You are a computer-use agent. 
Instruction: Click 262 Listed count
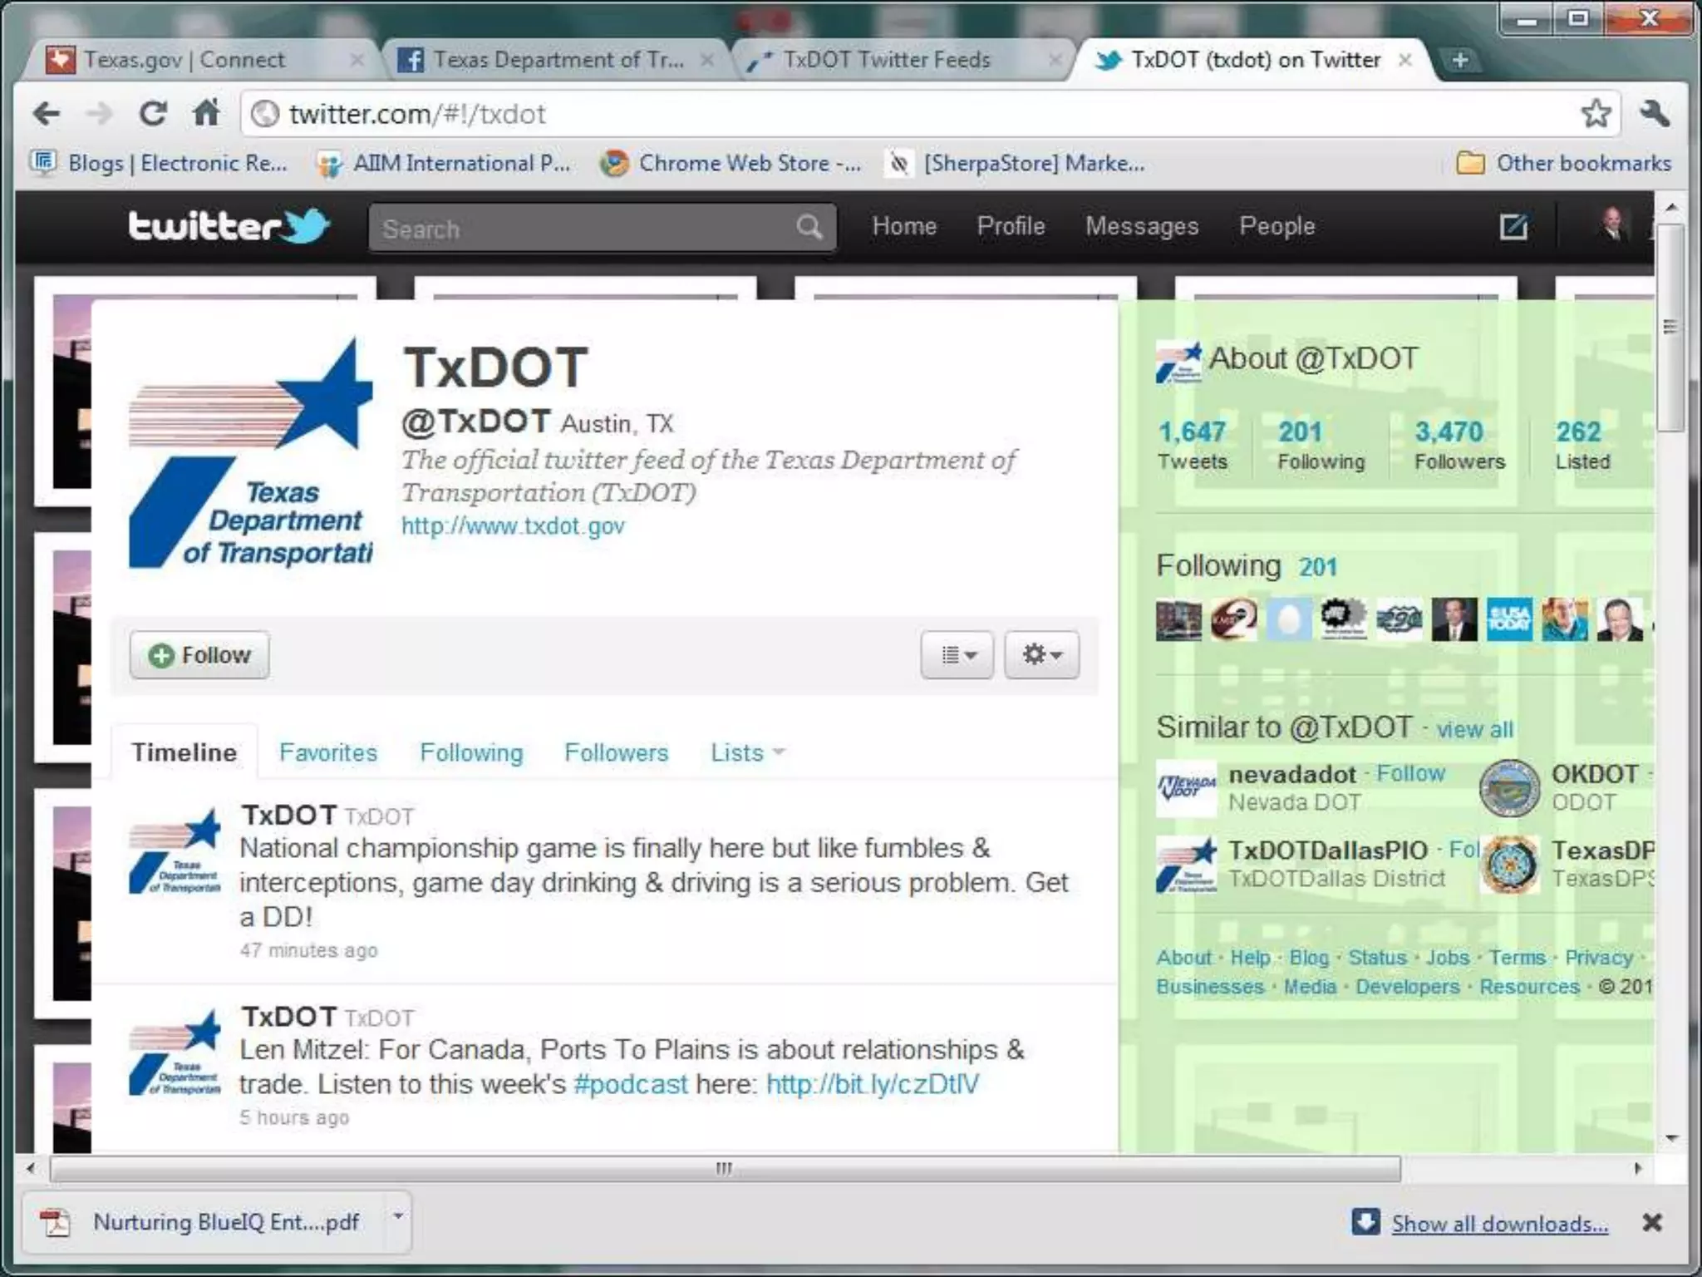point(1582,446)
